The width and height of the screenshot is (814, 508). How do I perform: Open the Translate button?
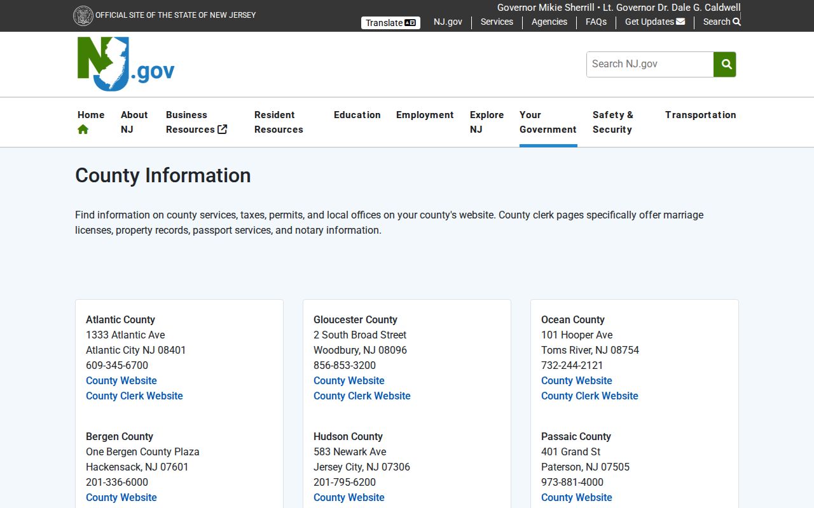click(390, 23)
